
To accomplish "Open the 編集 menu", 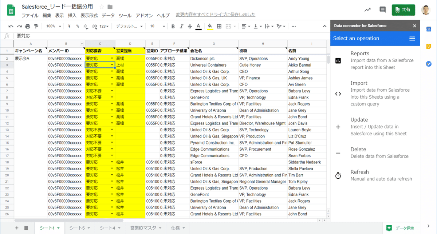I will coord(47,15).
